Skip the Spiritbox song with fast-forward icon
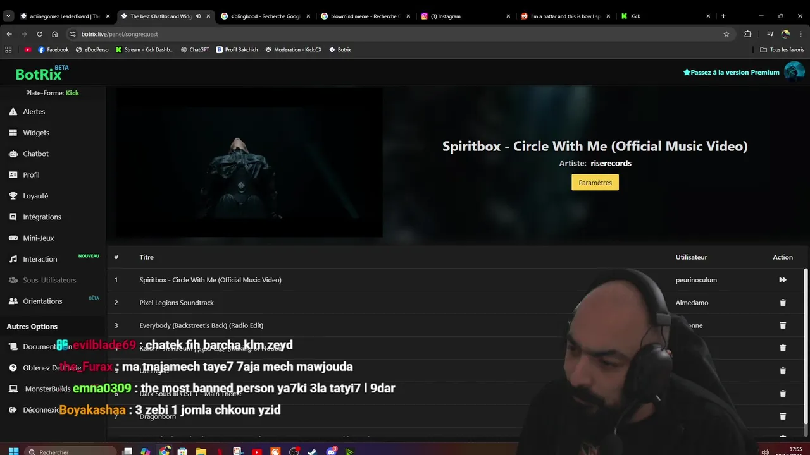Image resolution: width=810 pixels, height=455 pixels. coord(783,280)
